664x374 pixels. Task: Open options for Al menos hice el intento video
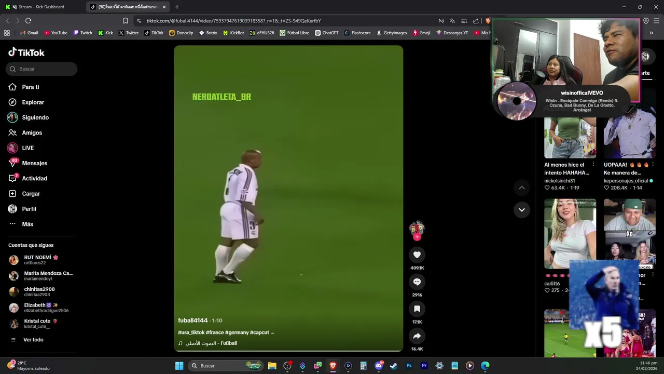[593, 165]
